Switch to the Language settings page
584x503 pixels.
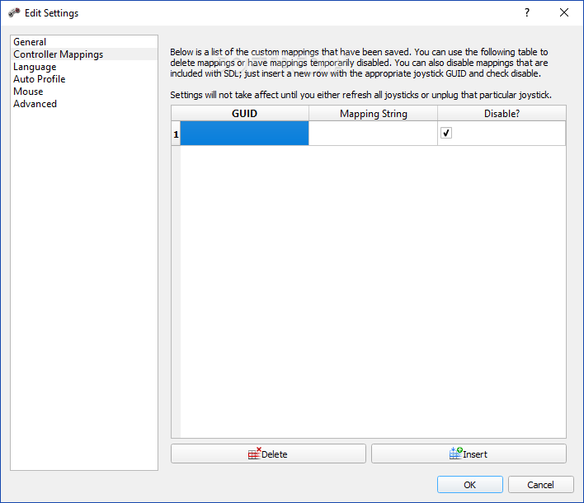(84, 67)
